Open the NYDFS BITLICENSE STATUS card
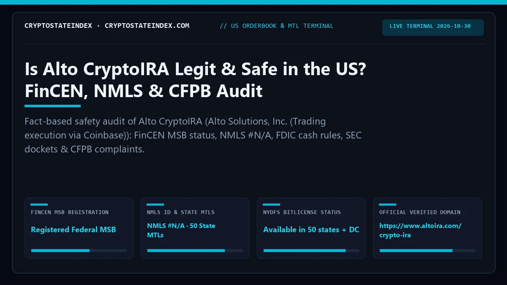Screen dimensions: 507x285 click(x=311, y=228)
